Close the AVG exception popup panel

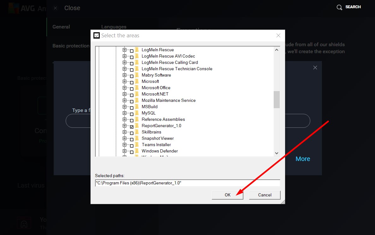tap(315, 68)
